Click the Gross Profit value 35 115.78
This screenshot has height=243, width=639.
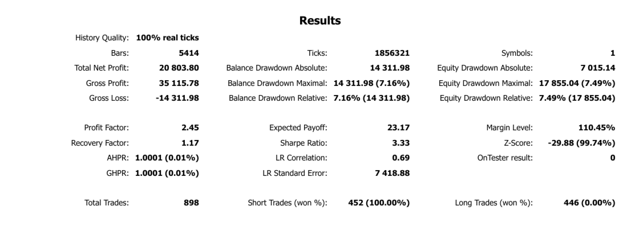pos(179,83)
